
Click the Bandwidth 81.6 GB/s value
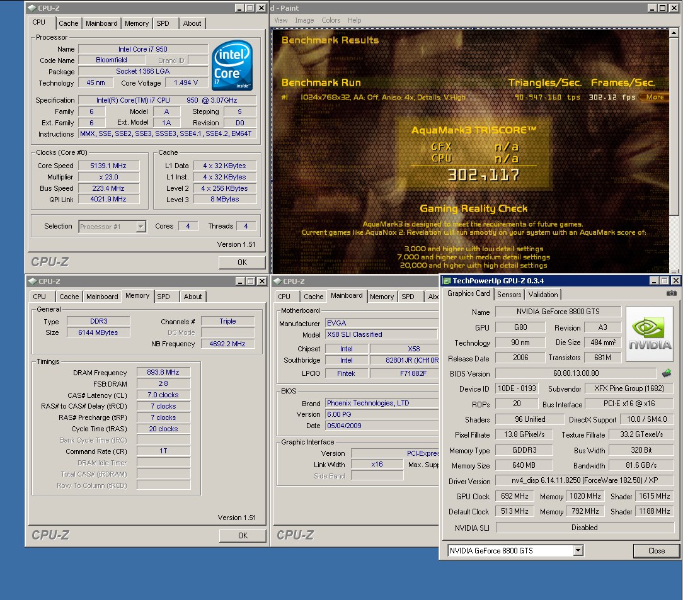tap(641, 465)
